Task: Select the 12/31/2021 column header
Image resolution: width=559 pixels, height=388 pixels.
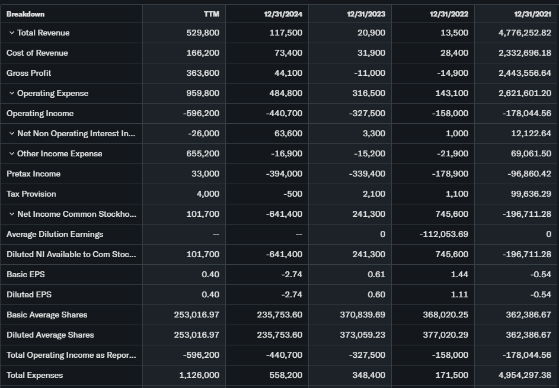Action: pyautogui.click(x=532, y=14)
